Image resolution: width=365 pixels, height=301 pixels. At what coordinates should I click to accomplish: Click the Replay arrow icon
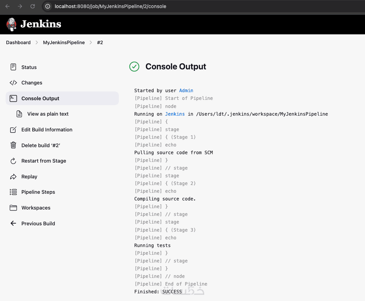click(x=13, y=177)
